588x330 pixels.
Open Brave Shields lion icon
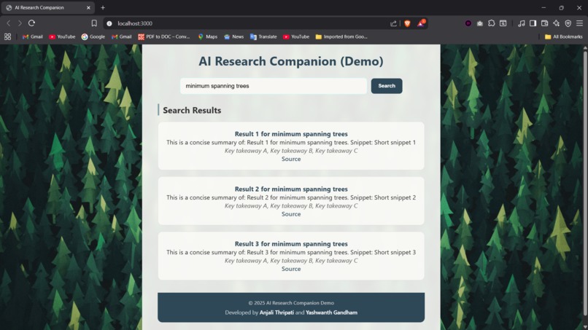pos(407,23)
